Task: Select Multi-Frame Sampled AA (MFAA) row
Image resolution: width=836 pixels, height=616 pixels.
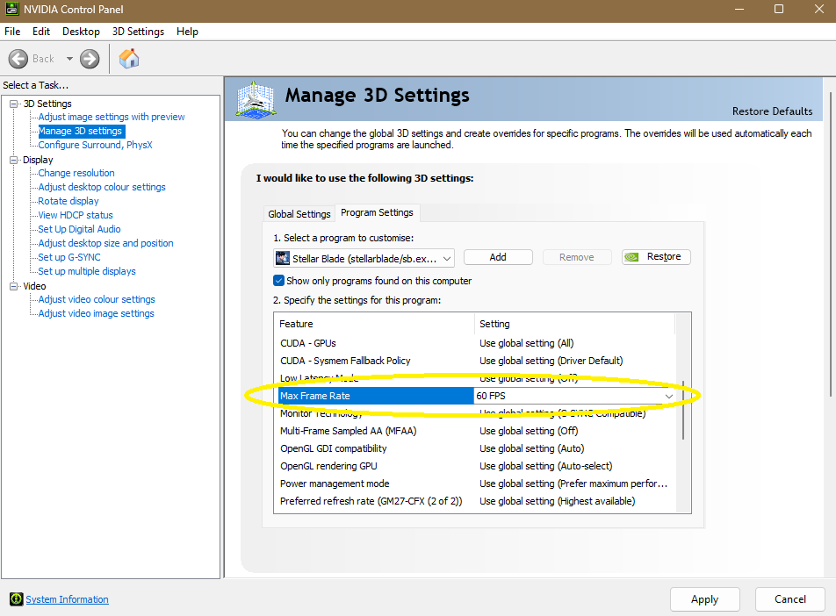Action: click(476, 431)
